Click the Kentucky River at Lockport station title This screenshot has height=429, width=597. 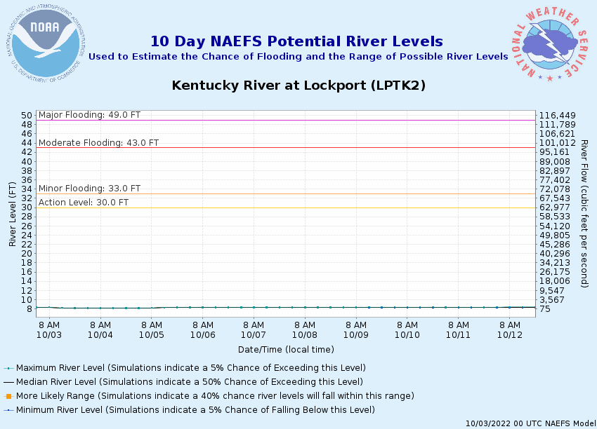pos(298,85)
